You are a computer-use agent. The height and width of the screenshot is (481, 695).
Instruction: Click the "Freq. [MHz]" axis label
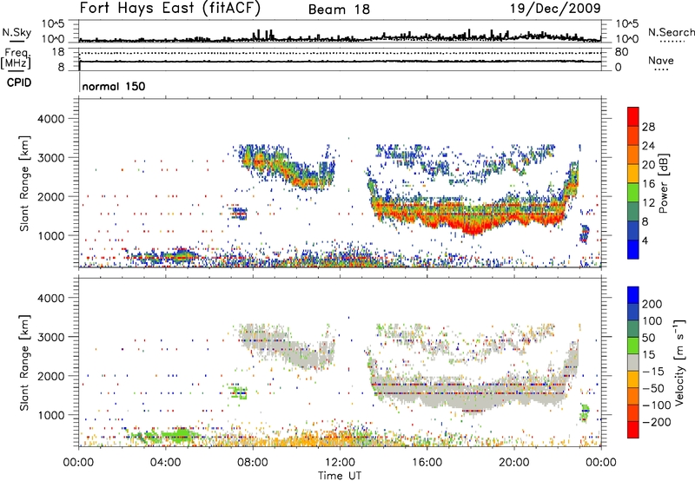[x=17, y=59]
